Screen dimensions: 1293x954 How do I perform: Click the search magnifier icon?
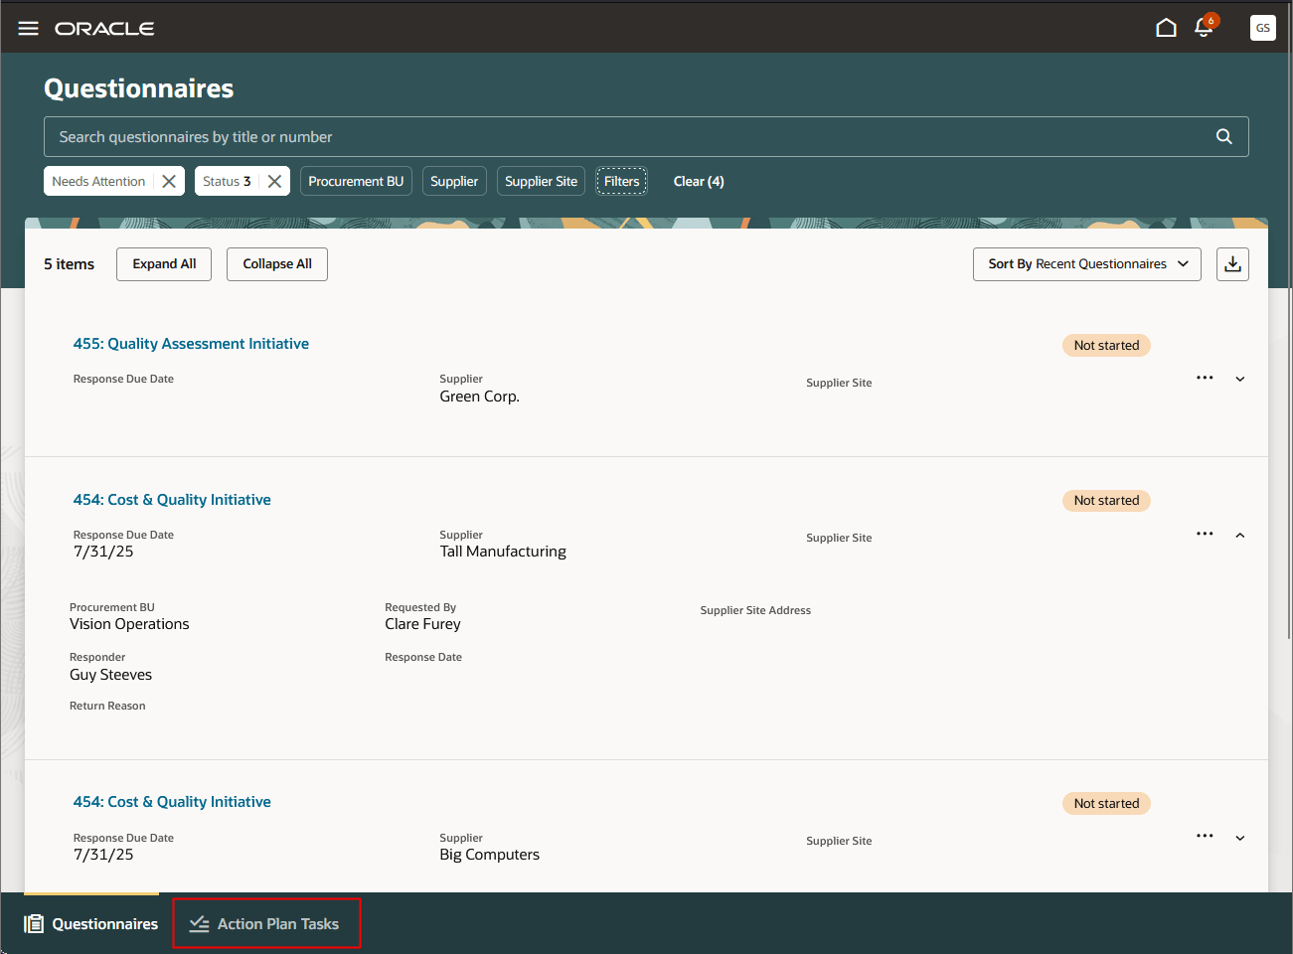(1224, 136)
